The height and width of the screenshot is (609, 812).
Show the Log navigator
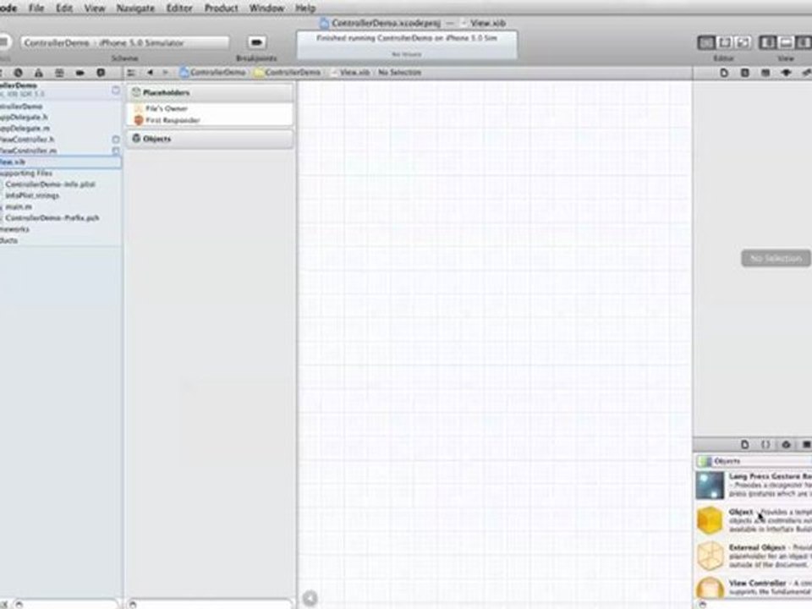[101, 73]
